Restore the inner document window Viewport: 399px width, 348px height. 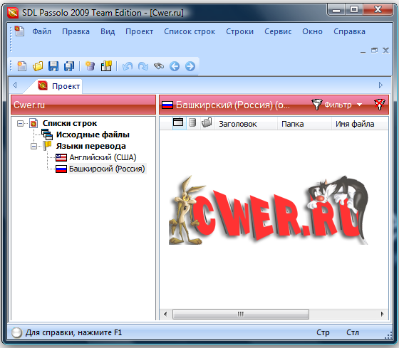pyautogui.click(x=374, y=51)
